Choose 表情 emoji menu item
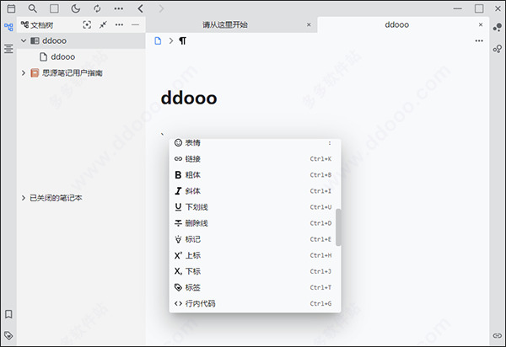Image resolution: width=506 pixels, height=347 pixels. tap(255, 142)
